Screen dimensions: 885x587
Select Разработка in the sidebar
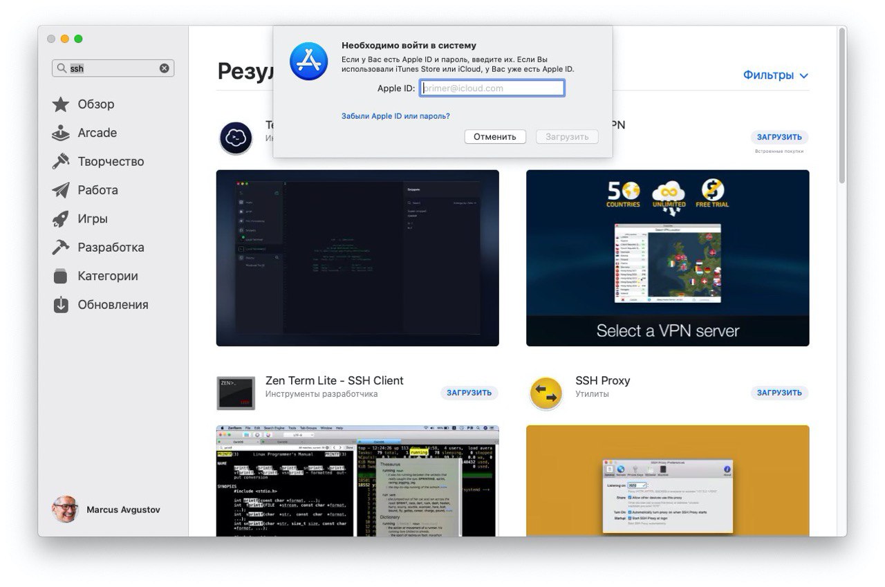pyautogui.click(x=111, y=248)
